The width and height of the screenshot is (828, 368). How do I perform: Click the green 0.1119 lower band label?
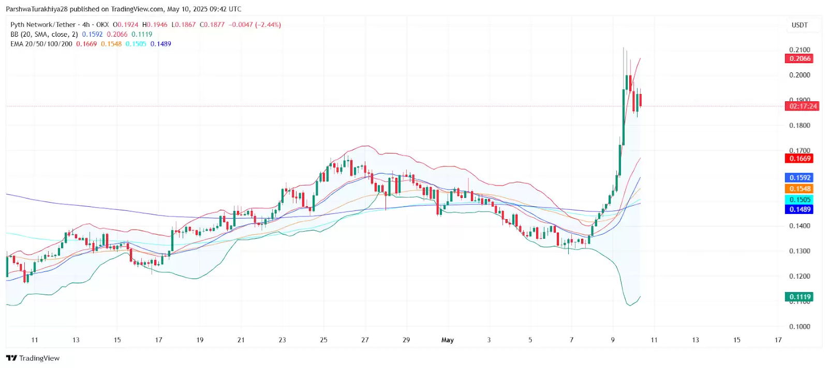(800, 297)
